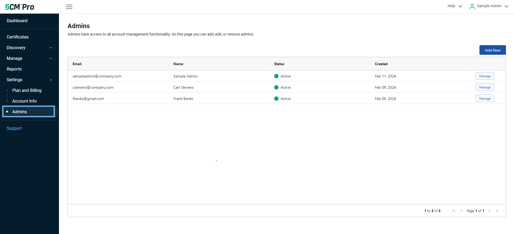
Task: Click Manage for fbanks@gmail.com
Action: coord(485,98)
